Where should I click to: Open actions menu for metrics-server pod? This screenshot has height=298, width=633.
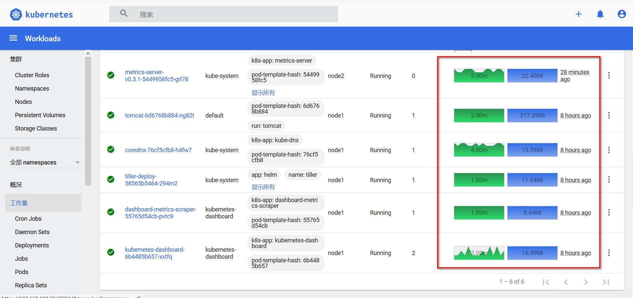(609, 76)
